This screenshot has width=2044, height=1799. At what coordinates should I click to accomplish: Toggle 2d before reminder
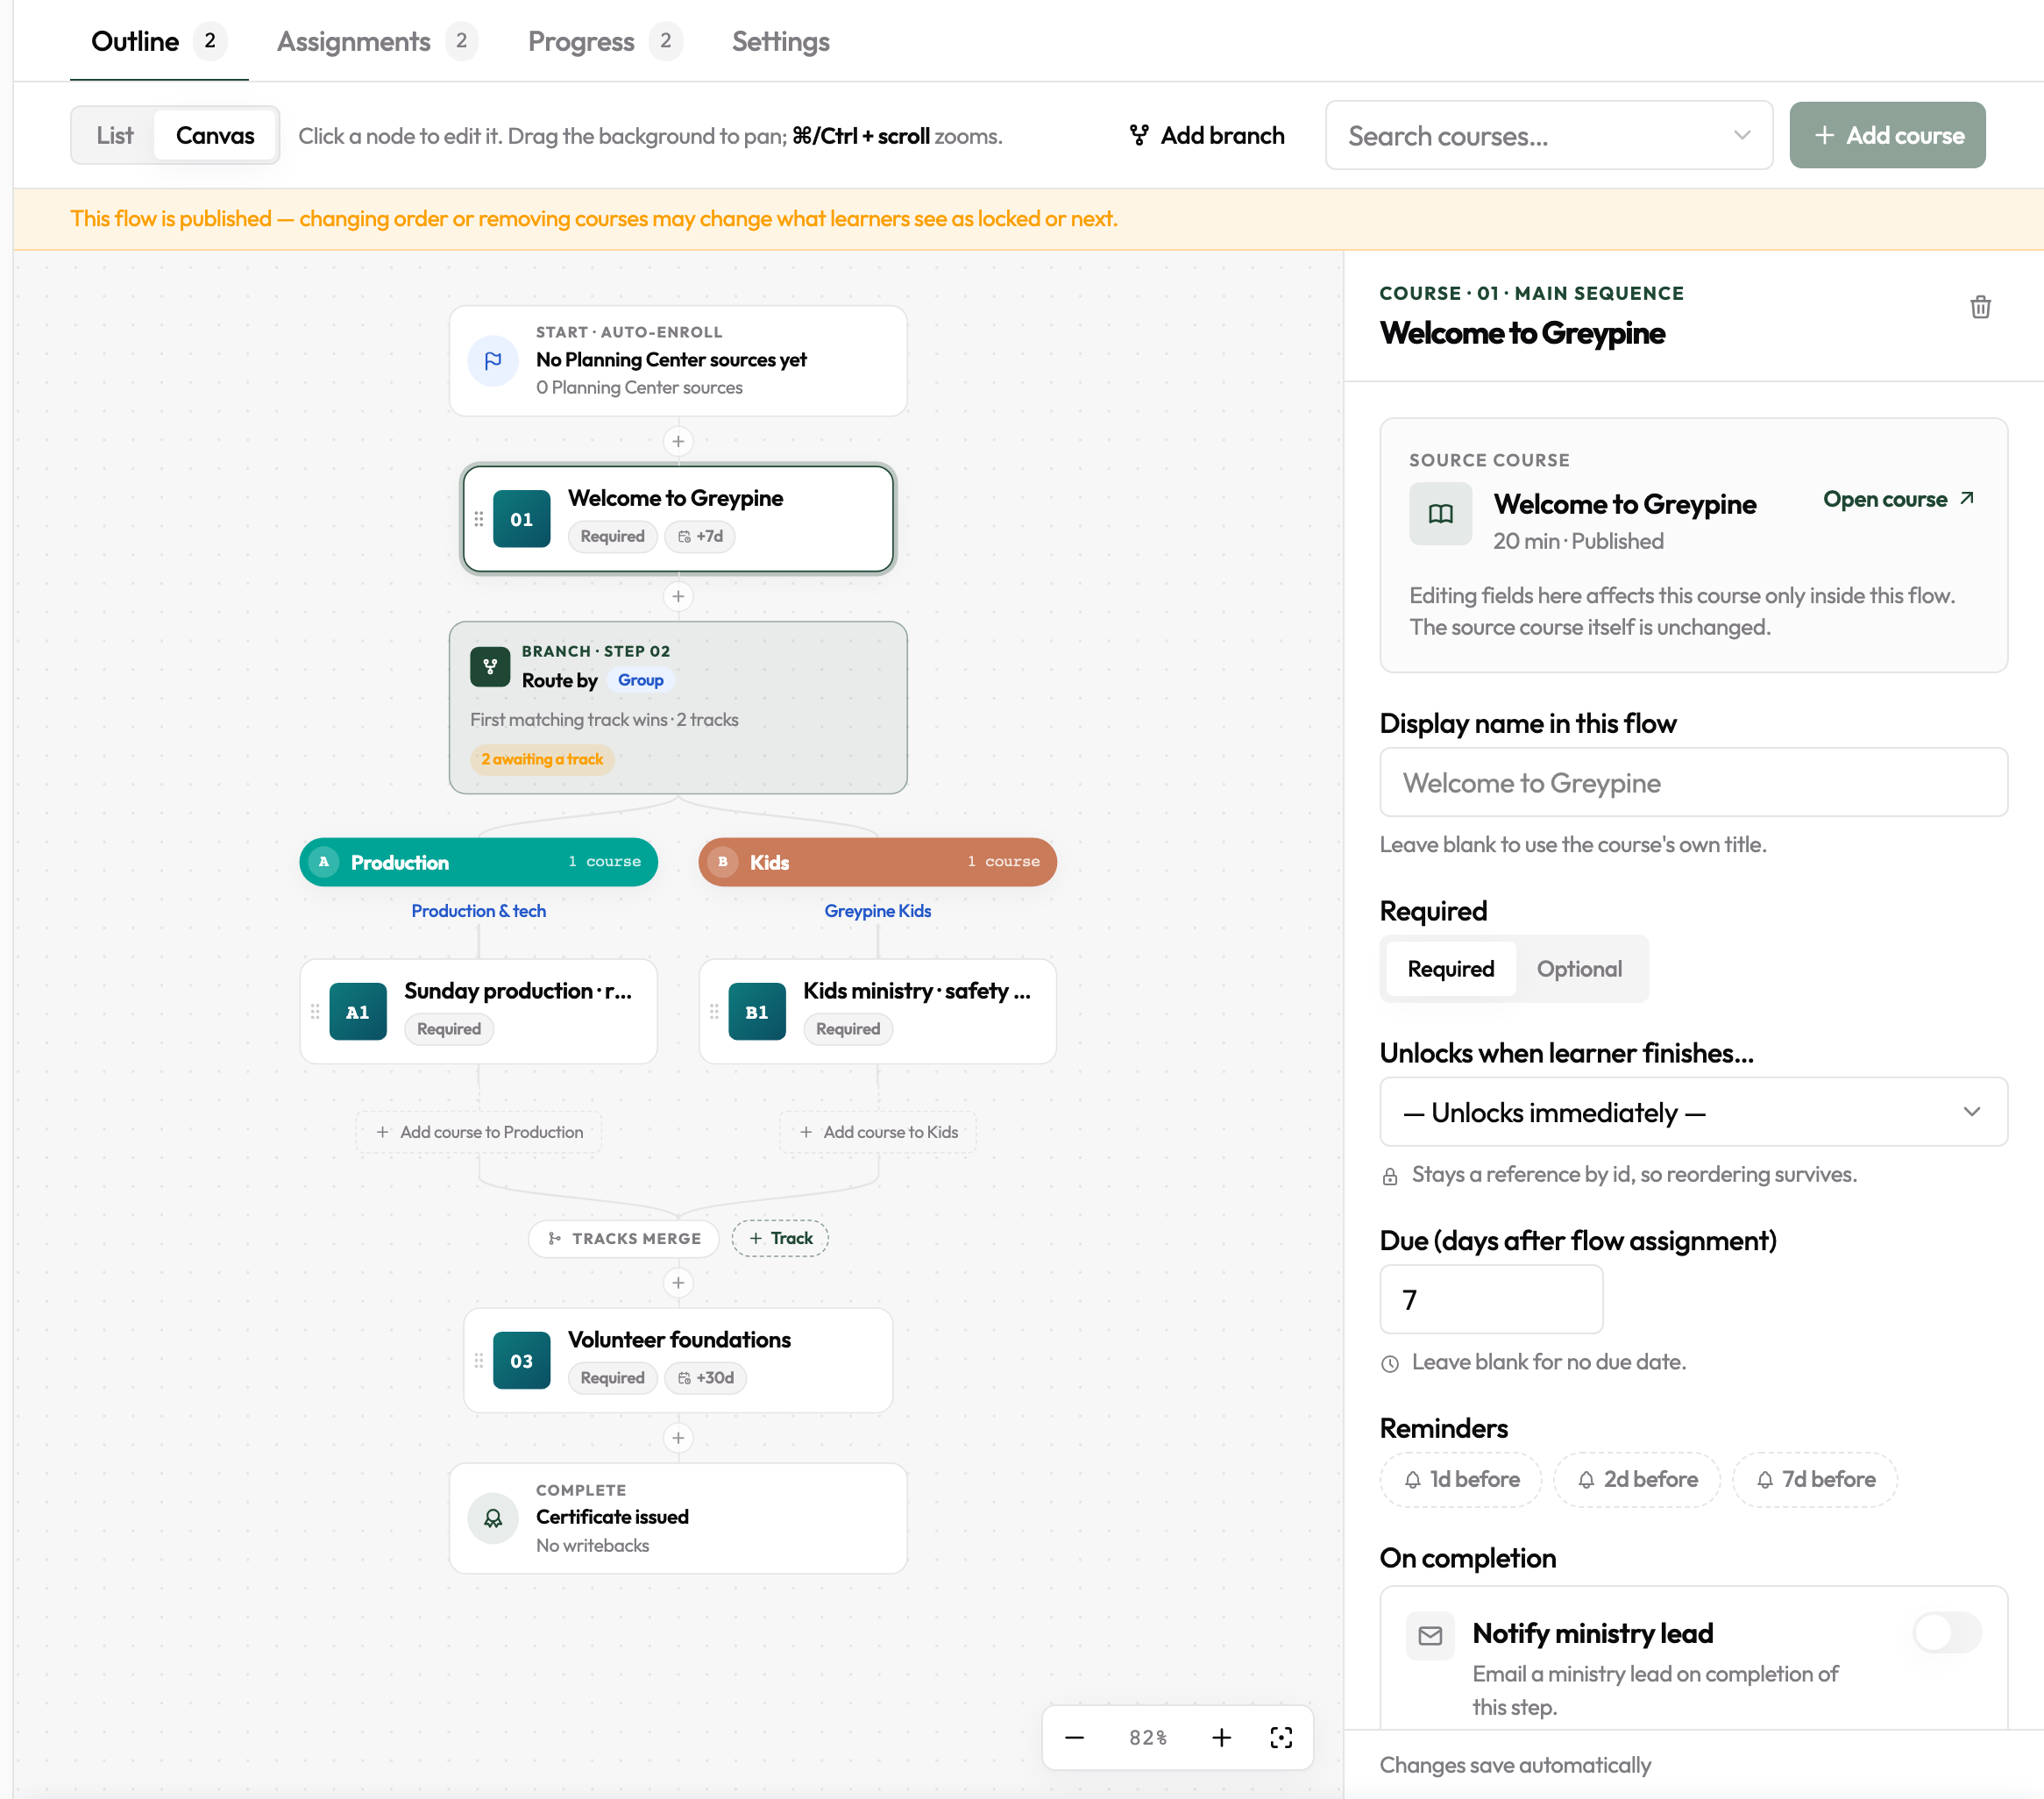[x=1637, y=1480]
